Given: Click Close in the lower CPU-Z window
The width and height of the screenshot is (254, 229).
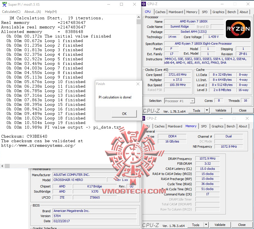Looking at the screenshot, I should pyautogui.click(x=241, y=225).
